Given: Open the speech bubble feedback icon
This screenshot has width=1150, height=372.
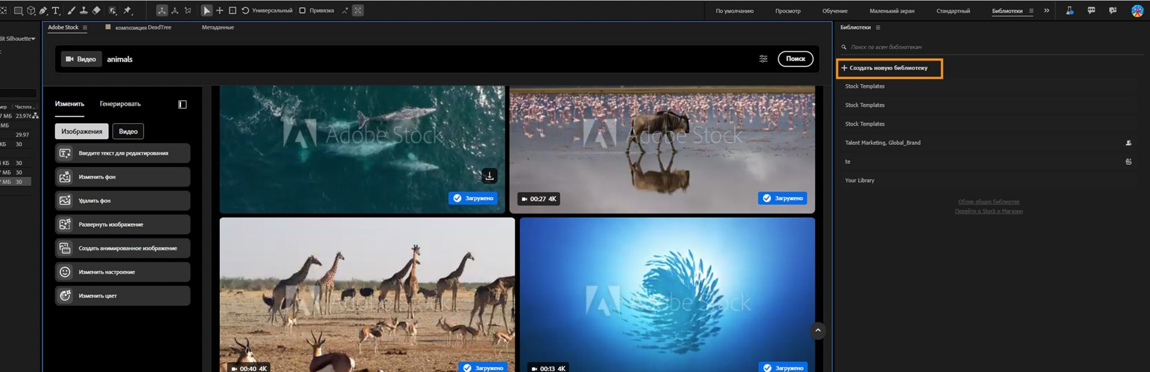Looking at the screenshot, I should (x=1091, y=11).
